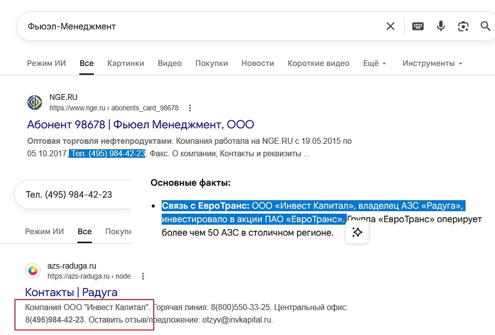Open the "Абонент 98678 | Фьюел Менеджмент, ООО" result
The height and width of the screenshot is (335, 495).
point(141,124)
